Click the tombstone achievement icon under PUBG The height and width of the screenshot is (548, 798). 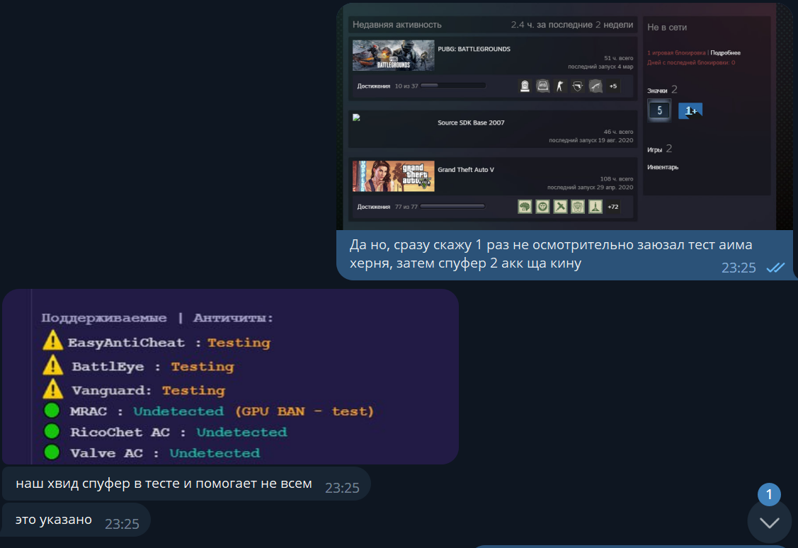point(525,86)
